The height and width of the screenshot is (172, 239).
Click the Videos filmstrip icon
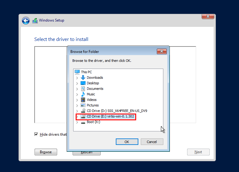pos(83,100)
